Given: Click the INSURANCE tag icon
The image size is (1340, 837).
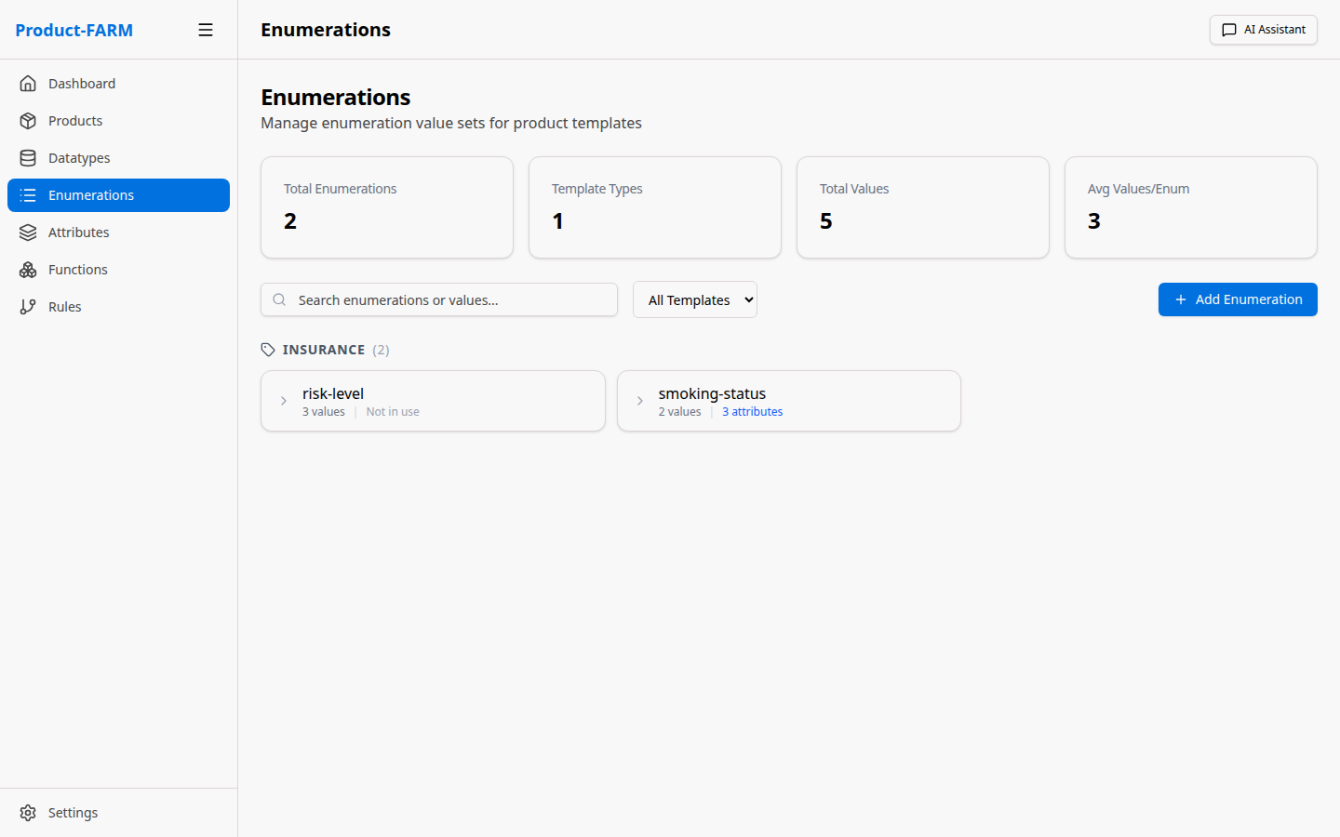Looking at the screenshot, I should 268,349.
